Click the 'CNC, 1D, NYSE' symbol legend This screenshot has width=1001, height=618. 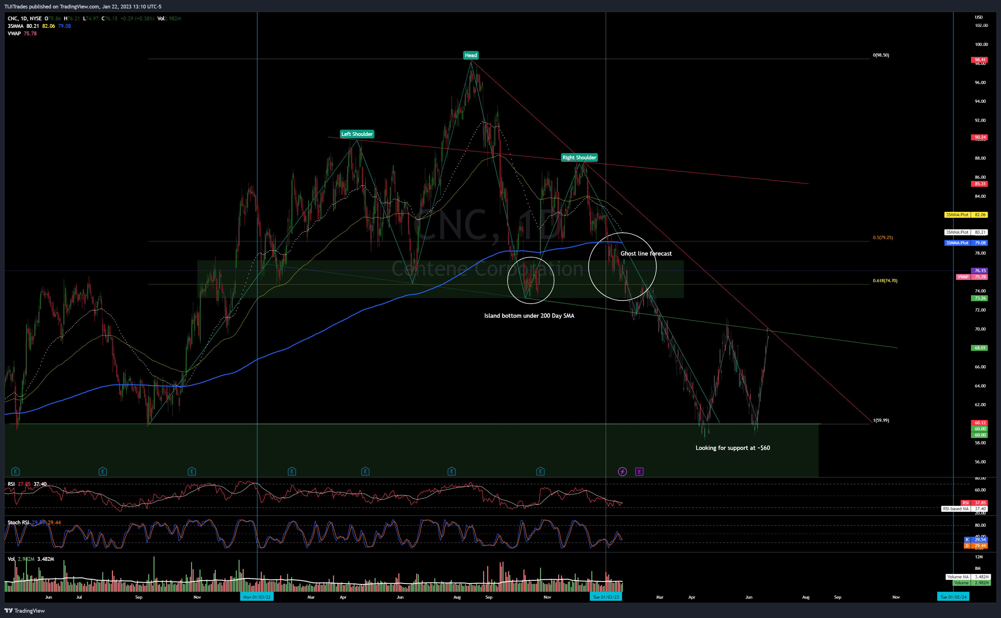tap(24, 18)
